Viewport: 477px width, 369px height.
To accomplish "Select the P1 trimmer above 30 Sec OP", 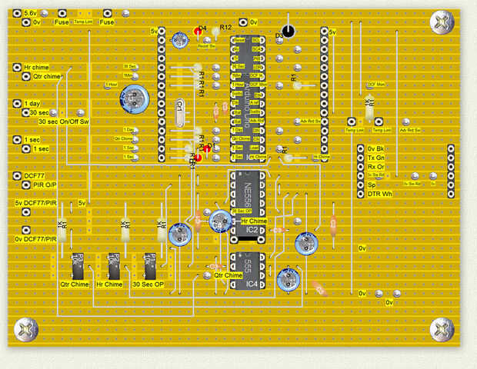I will (150, 266).
